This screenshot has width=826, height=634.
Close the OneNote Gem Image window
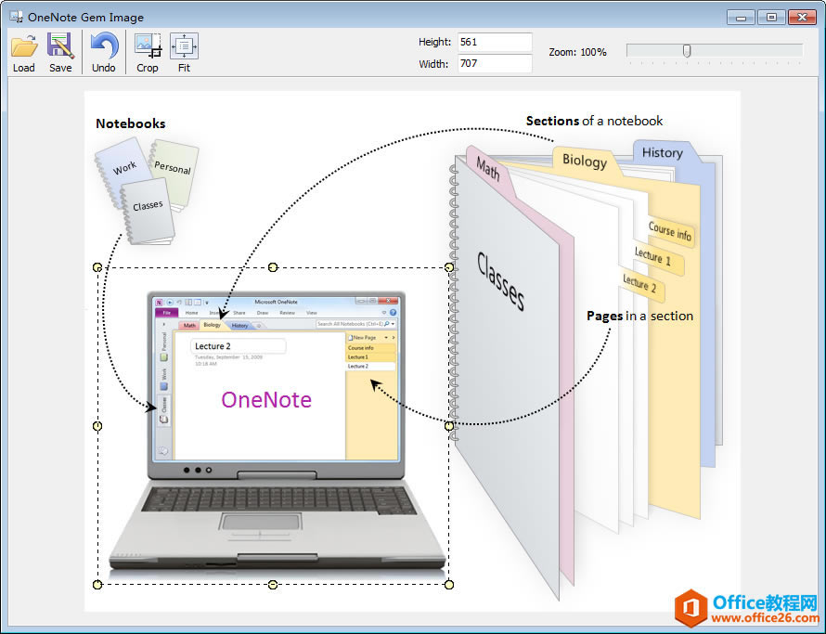click(802, 18)
